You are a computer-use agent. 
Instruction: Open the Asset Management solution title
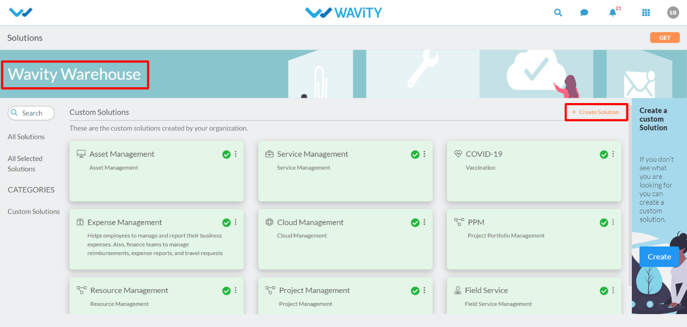tap(122, 154)
